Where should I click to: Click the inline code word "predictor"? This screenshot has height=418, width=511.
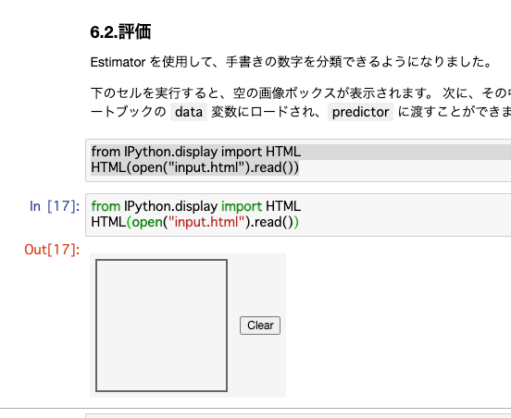(x=360, y=112)
